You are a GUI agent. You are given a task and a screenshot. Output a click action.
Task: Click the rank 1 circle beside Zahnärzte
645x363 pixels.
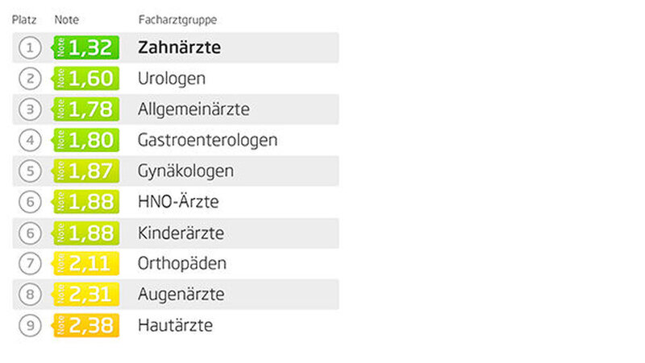click(30, 47)
